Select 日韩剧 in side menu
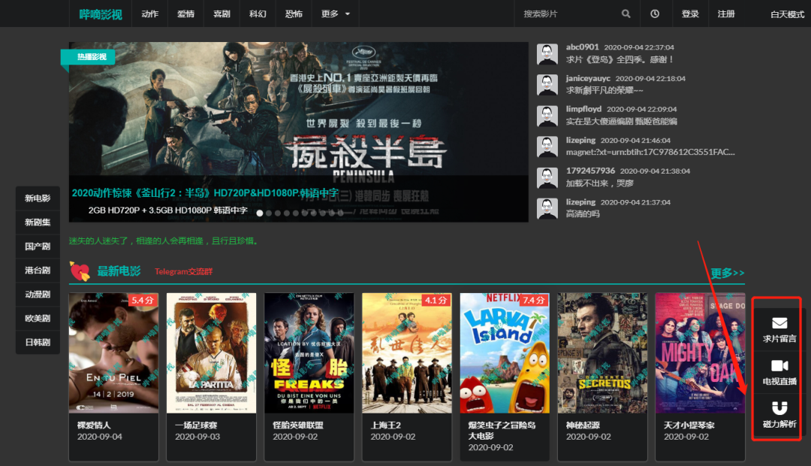 pyautogui.click(x=38, y=342)
